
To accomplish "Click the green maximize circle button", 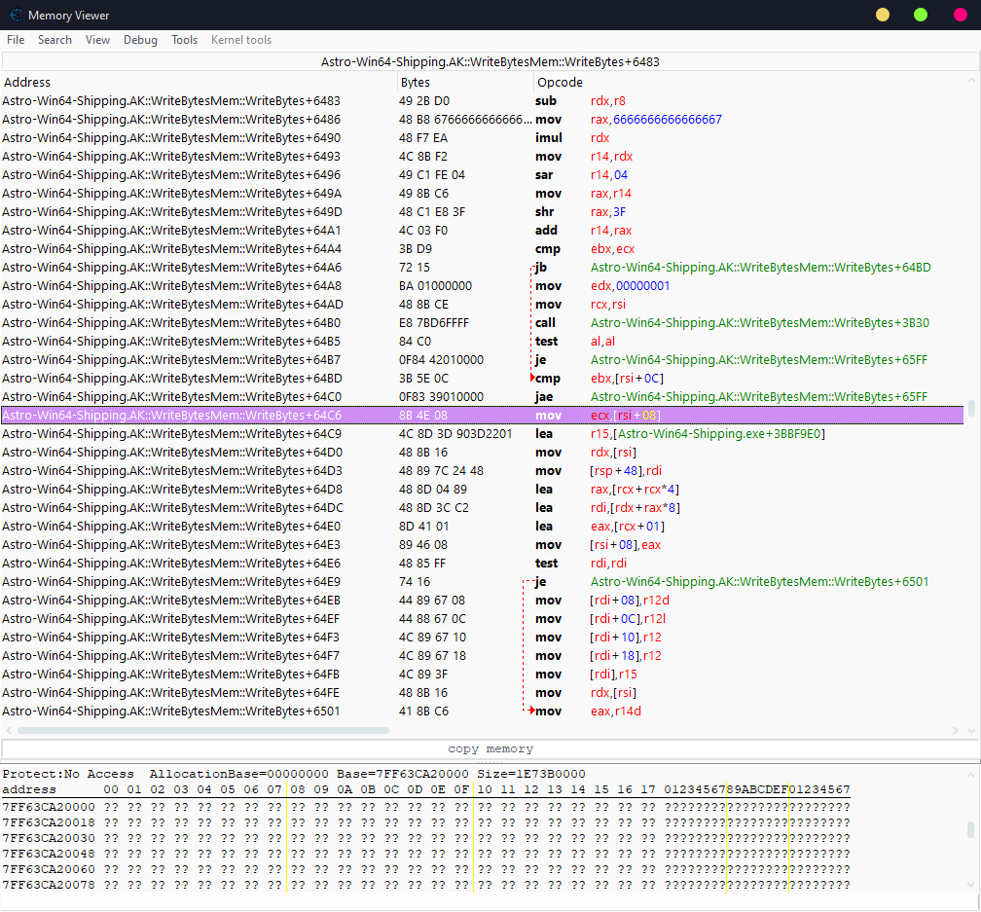I will (x=920, y=15).
